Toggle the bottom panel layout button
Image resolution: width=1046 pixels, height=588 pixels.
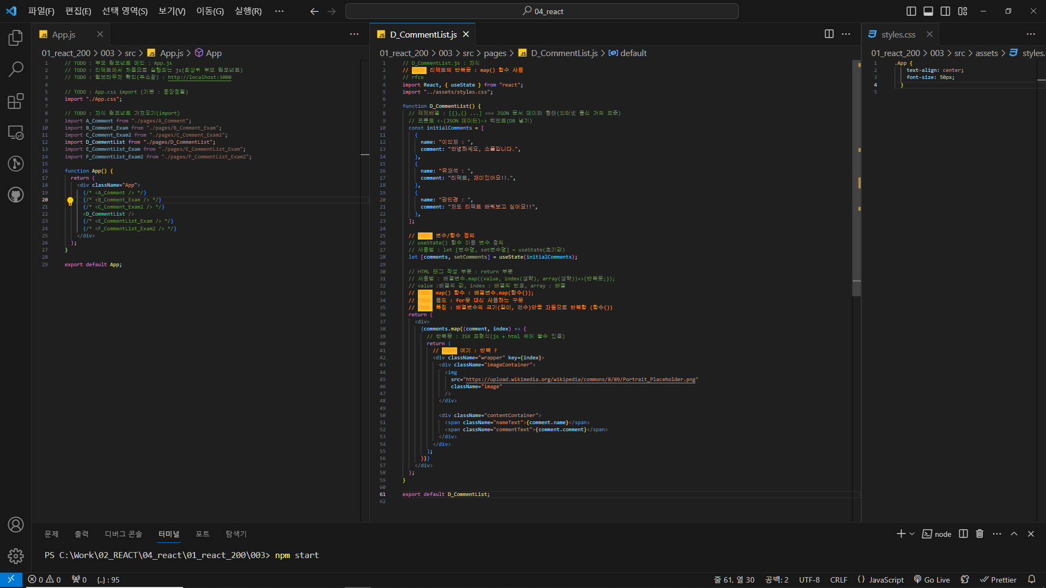pos(928,11)
